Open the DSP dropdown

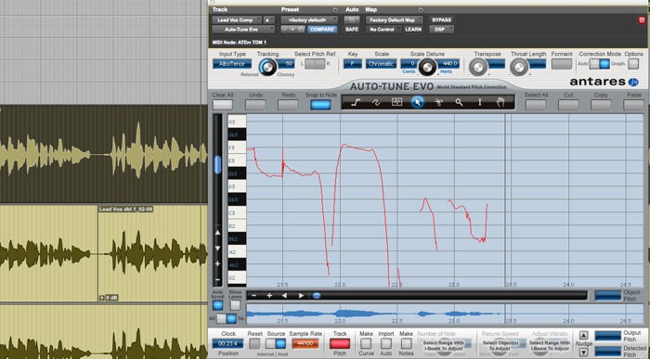[441, 30]
